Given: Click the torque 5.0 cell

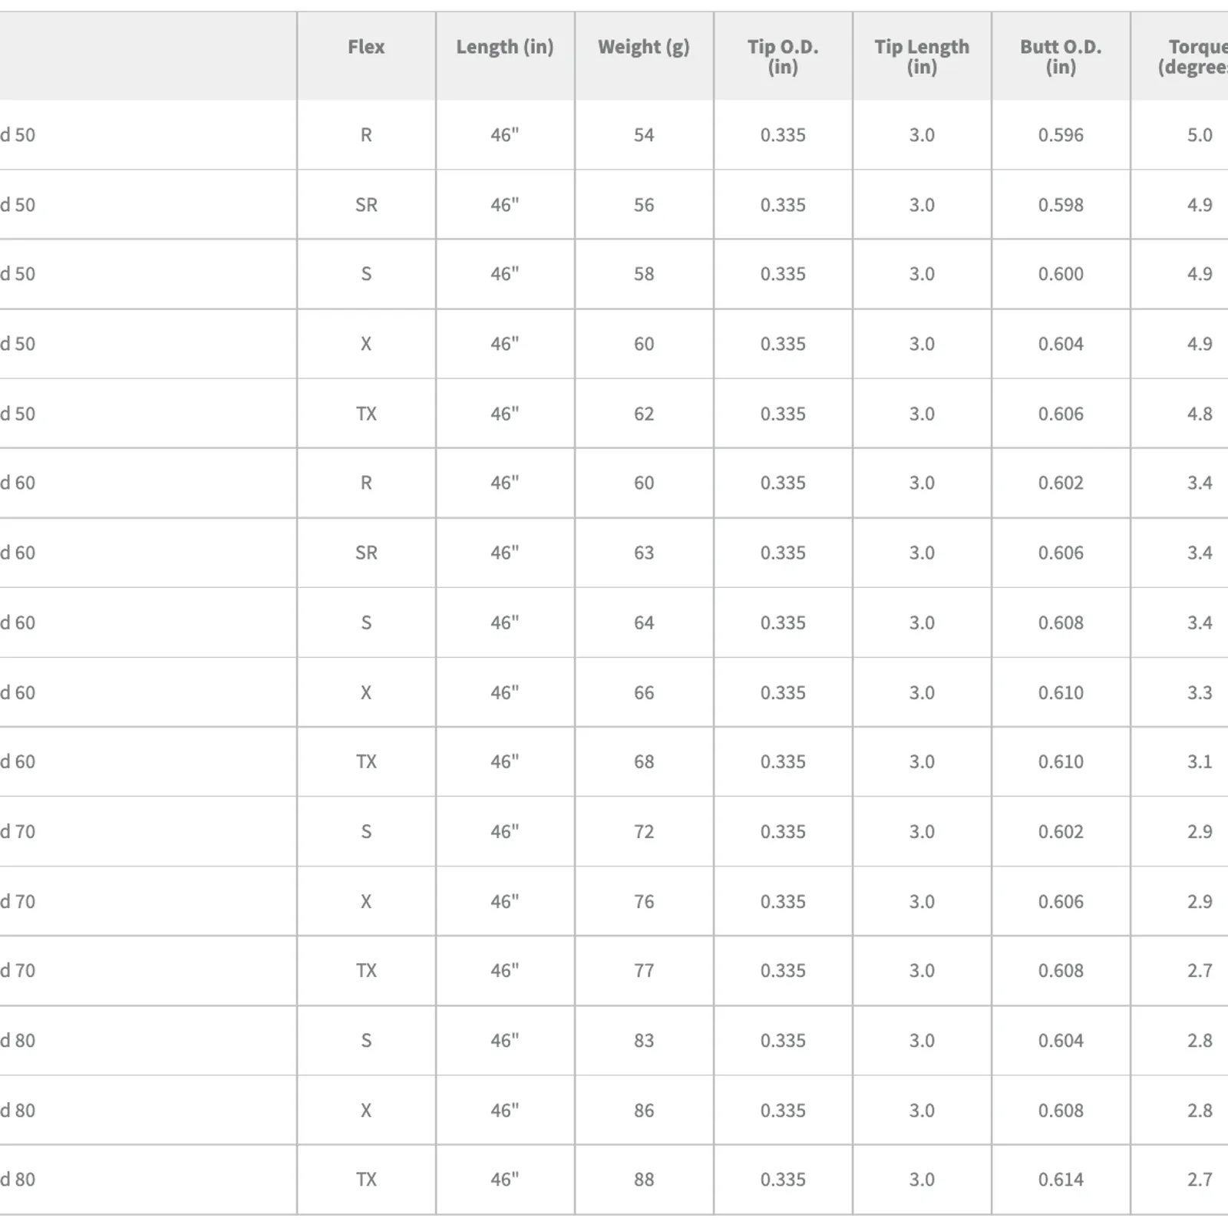Looking at the screenshot, I should pos(1180,135).
